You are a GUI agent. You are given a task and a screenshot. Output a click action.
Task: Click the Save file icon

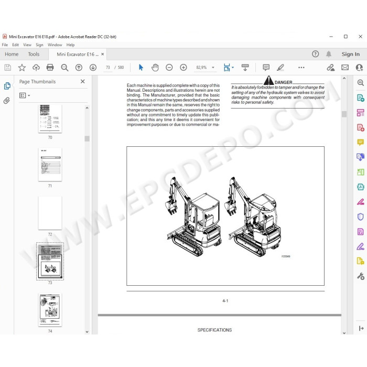pos(8,68)
